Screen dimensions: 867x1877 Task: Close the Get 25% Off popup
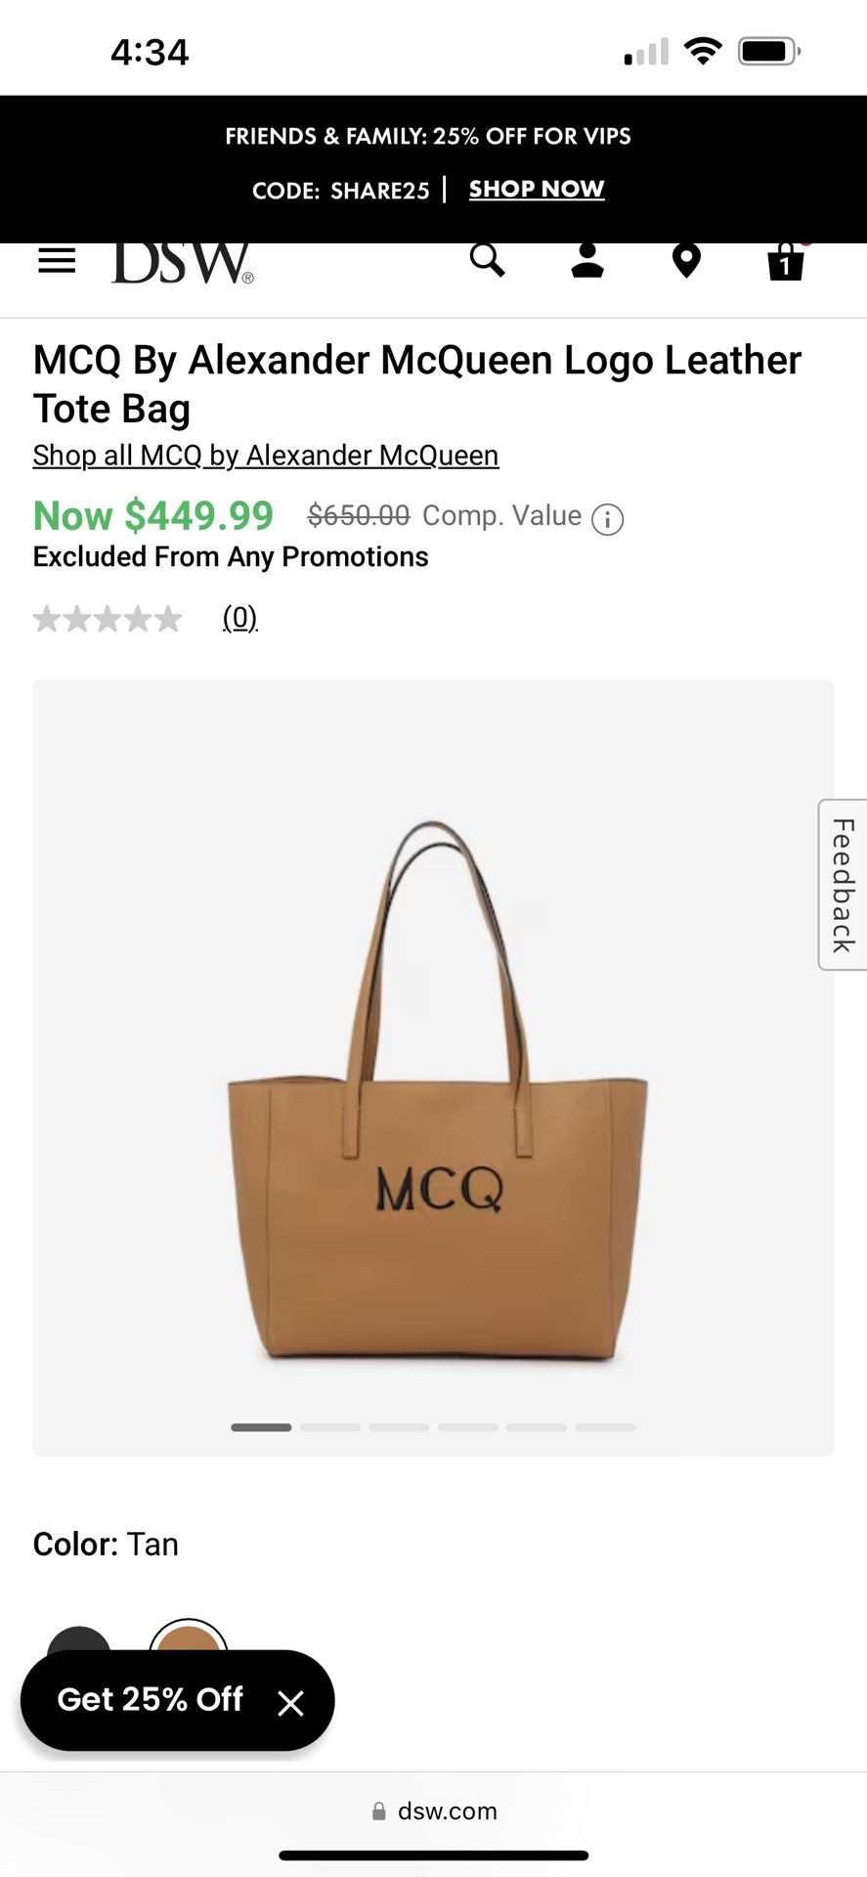pyautogui.click(x=290, y=1704)
